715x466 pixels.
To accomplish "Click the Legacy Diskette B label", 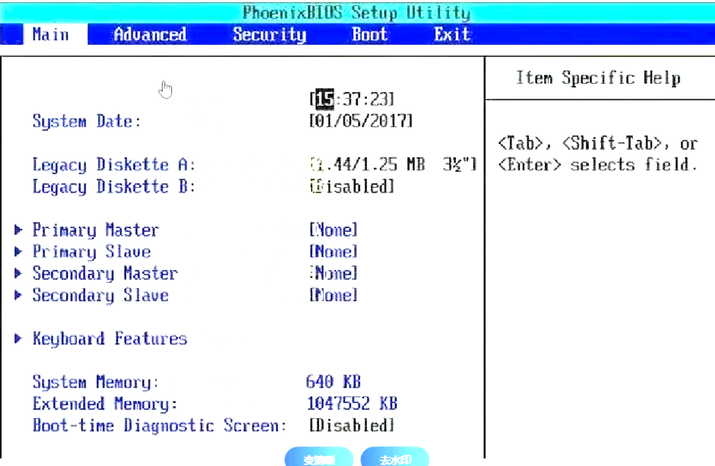I will pos(114,187).
